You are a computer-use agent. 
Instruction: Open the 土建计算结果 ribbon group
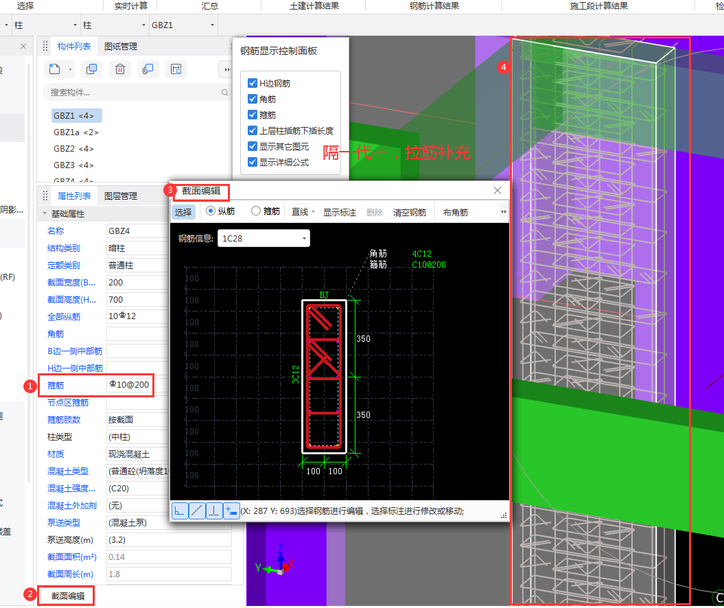[x=314, y=5]
